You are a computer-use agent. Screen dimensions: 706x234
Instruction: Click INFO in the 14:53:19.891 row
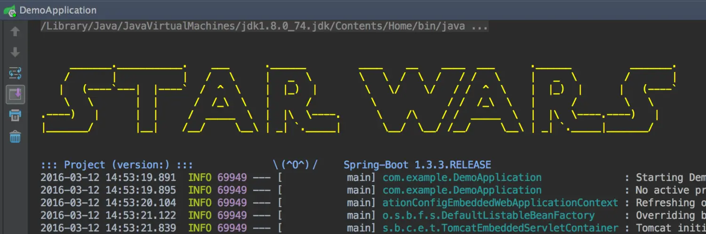200,178
